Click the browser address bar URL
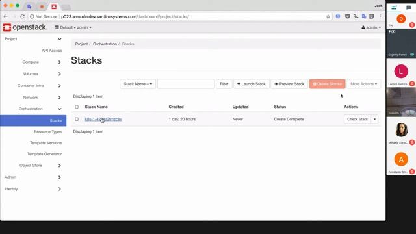Screen dimensions: 416x234 coord(125,16)
